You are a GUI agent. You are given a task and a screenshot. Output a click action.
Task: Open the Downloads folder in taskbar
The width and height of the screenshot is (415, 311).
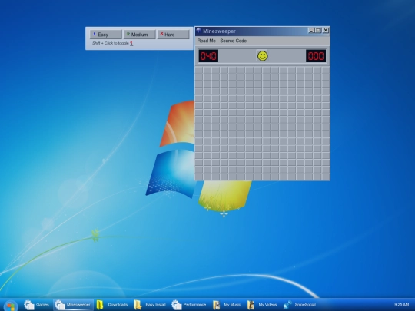tap(112, 305)
